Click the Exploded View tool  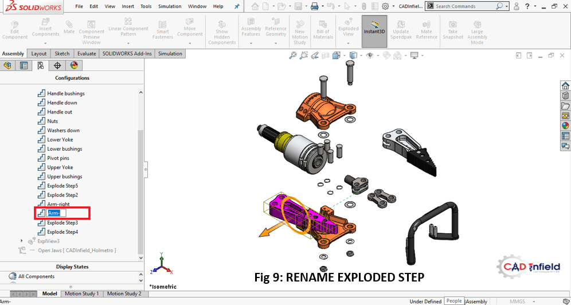tap(348, 28)
